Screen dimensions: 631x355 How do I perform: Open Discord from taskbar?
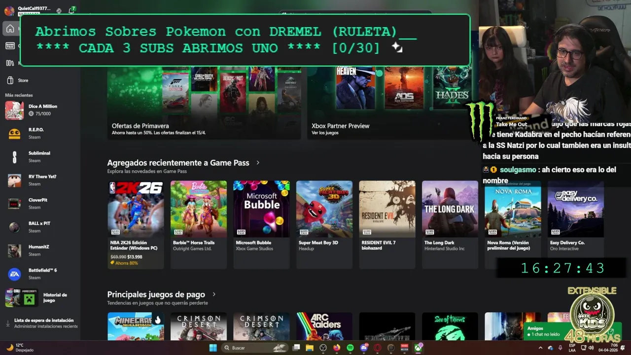pyautogui.click(x=364, y=348)
